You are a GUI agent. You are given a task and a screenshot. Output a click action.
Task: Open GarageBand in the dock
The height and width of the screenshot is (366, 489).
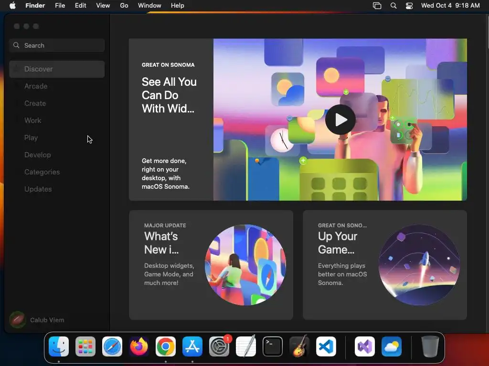299,346
